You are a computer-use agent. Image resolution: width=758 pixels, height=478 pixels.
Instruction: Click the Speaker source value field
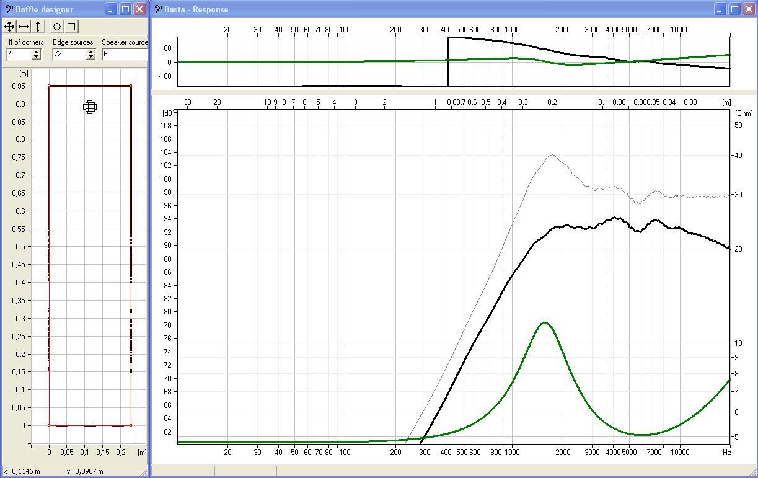tap(125, 54)
